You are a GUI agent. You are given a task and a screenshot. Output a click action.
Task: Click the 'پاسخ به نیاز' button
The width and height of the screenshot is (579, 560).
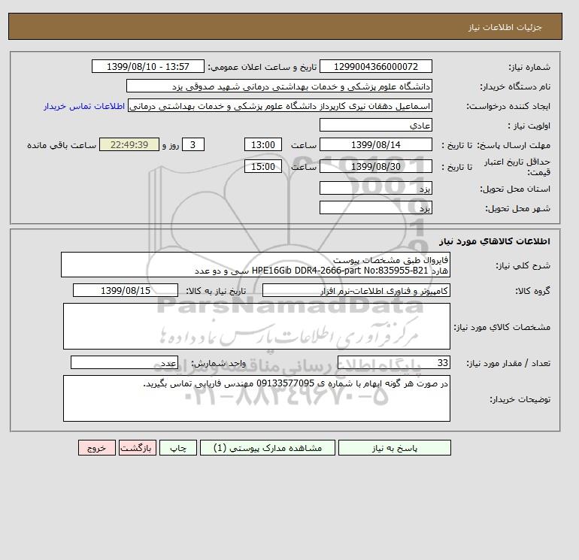click(x=394, y=448)
